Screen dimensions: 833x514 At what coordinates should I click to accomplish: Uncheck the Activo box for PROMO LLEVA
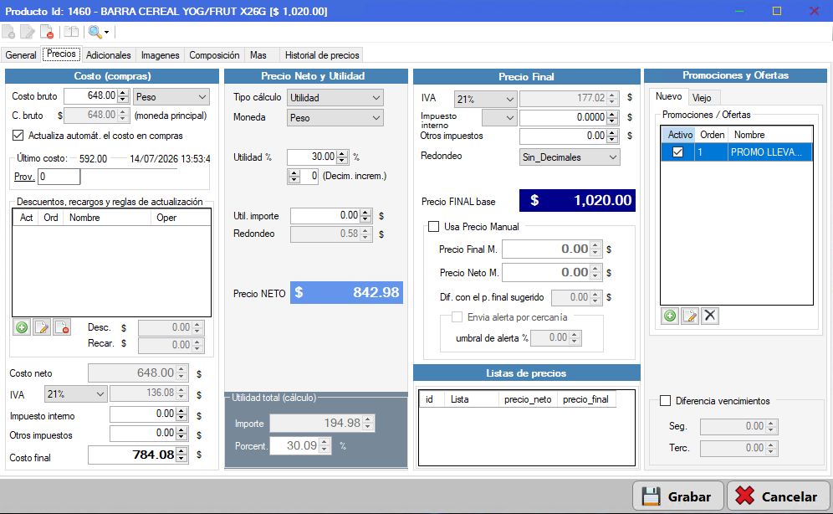(678, 152)
